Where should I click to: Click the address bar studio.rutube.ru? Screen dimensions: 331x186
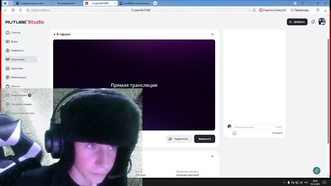(40, 10)
